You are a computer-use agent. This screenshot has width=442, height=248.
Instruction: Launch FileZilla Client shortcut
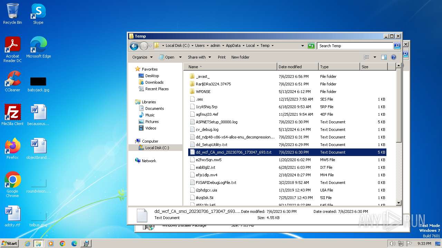[12, 115]
